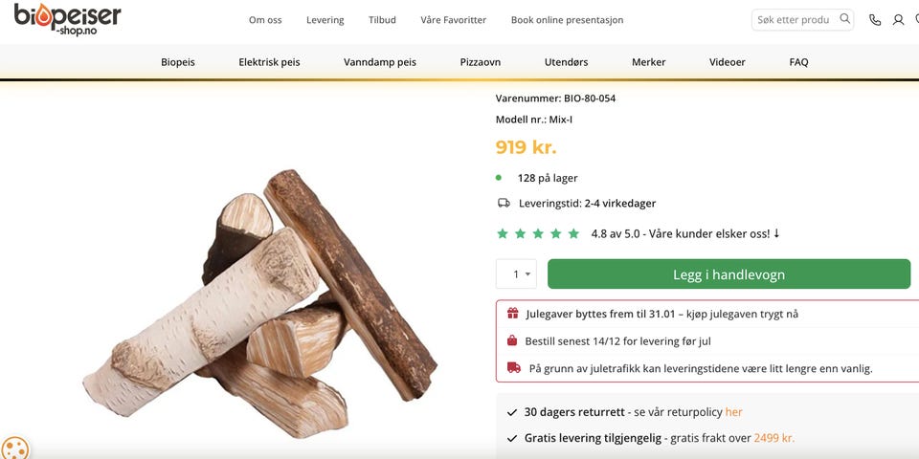Click the phone contact icon
The width and height of the screenshot is (919, 459).
click(x=875, y=20)
